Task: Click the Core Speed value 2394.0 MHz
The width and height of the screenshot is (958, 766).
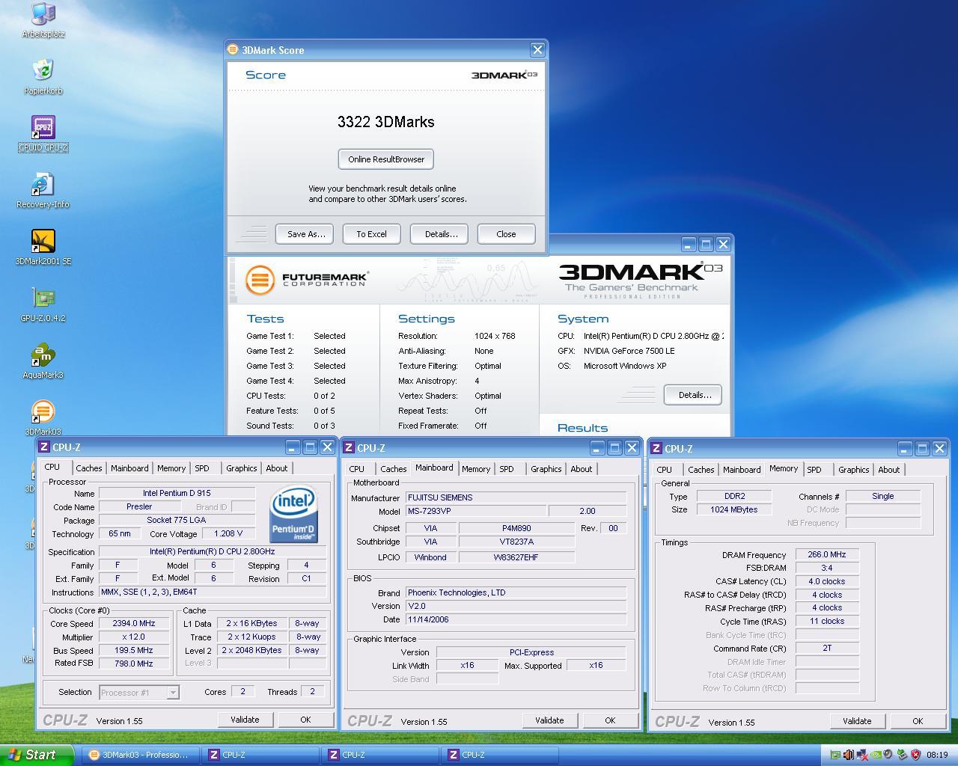Action: pyautogui.click(x=134, y=624)
